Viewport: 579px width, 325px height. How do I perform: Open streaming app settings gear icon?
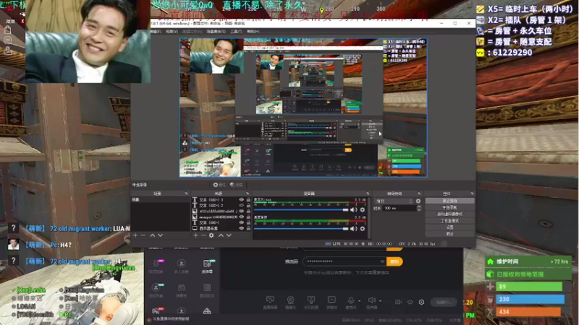click(x=422, y=302)
